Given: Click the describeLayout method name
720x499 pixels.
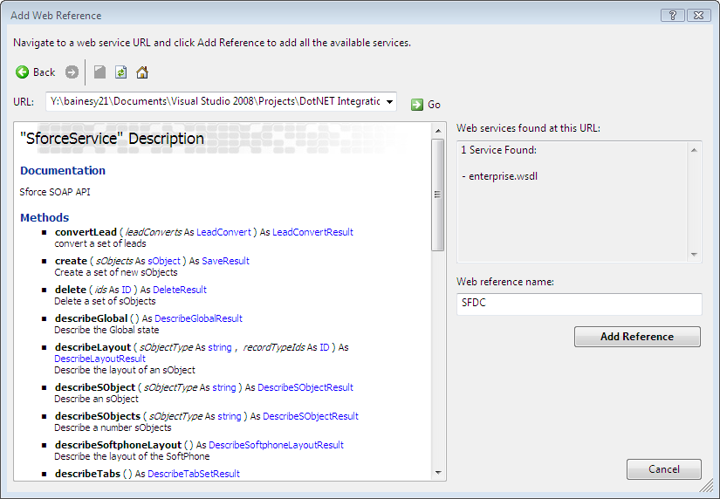Looking at the screenshot, I should pos(93,347).
